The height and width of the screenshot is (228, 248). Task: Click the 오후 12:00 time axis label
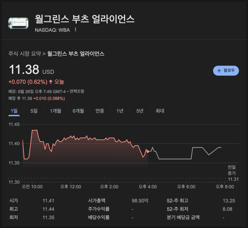click(71, 187)
